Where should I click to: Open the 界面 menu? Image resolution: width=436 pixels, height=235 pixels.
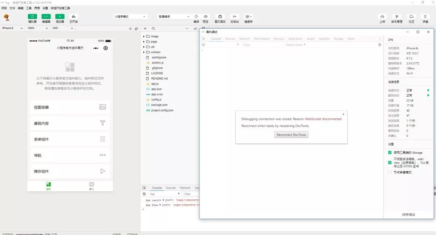pos(37,8)
